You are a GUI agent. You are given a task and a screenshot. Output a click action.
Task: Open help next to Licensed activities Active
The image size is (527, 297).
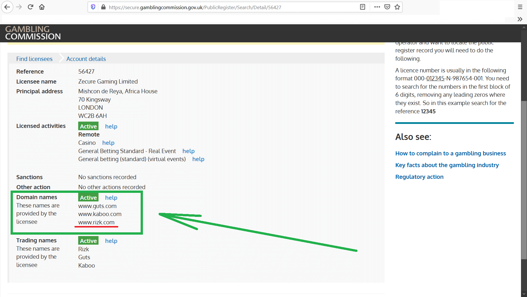tap(111, 126)
